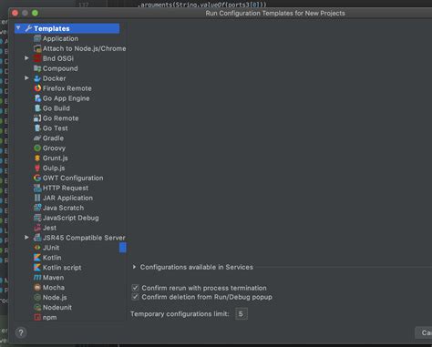The width and height of the screenshot is (432, 347).
Task: Click the Bnd OSGi icon
Action: coord(37,58)
